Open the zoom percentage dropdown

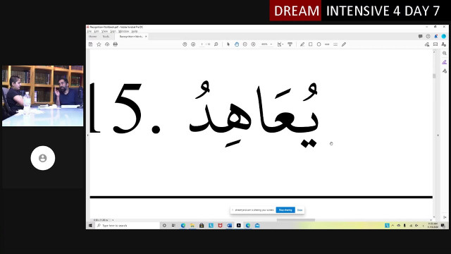click(266, 44)
